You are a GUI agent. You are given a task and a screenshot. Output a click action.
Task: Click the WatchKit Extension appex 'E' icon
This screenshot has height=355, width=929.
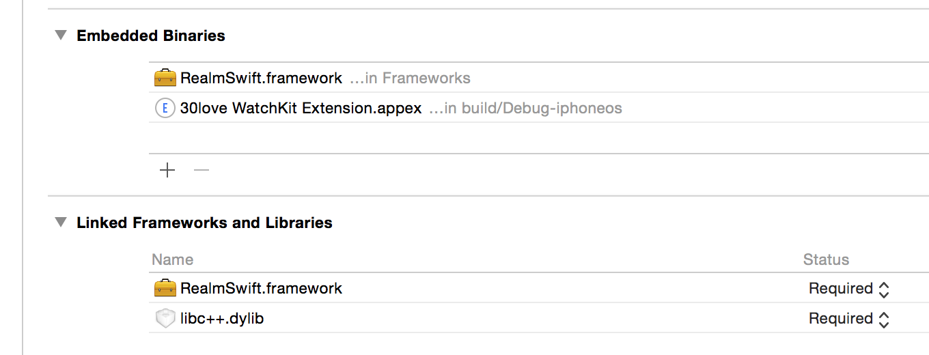click(165, 109)
